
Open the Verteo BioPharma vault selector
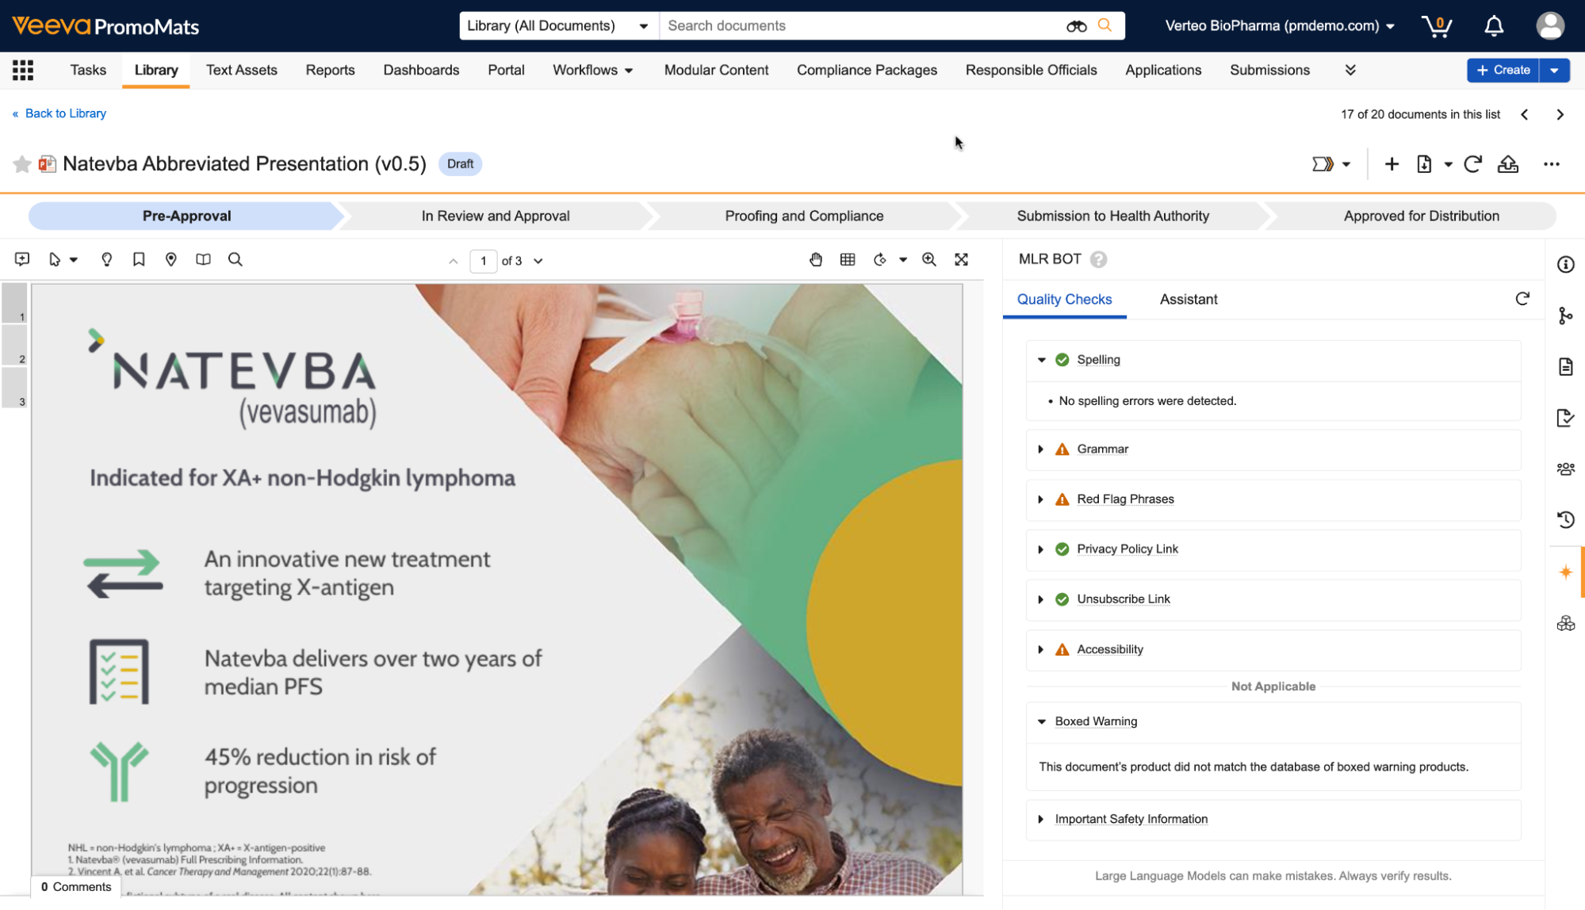pos(1280,26)
